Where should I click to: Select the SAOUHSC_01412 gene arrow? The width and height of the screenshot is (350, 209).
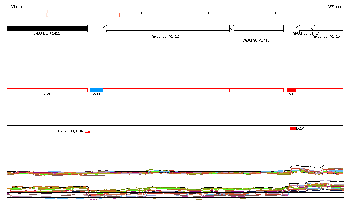pos(166,28)
